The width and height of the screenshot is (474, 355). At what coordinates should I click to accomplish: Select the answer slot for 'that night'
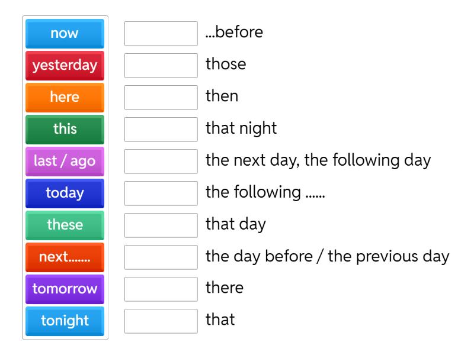pos(161,130)
